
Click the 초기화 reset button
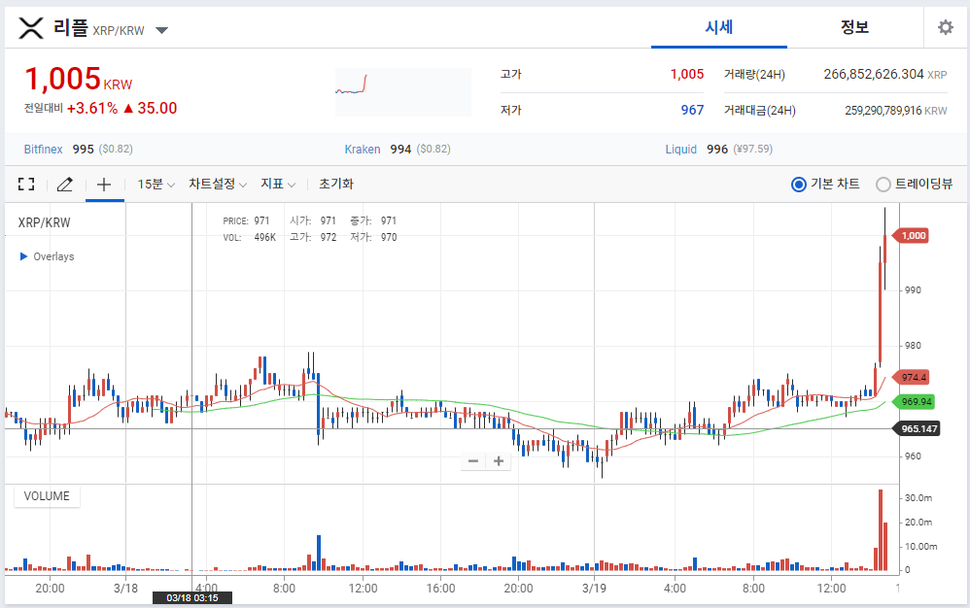336,185
